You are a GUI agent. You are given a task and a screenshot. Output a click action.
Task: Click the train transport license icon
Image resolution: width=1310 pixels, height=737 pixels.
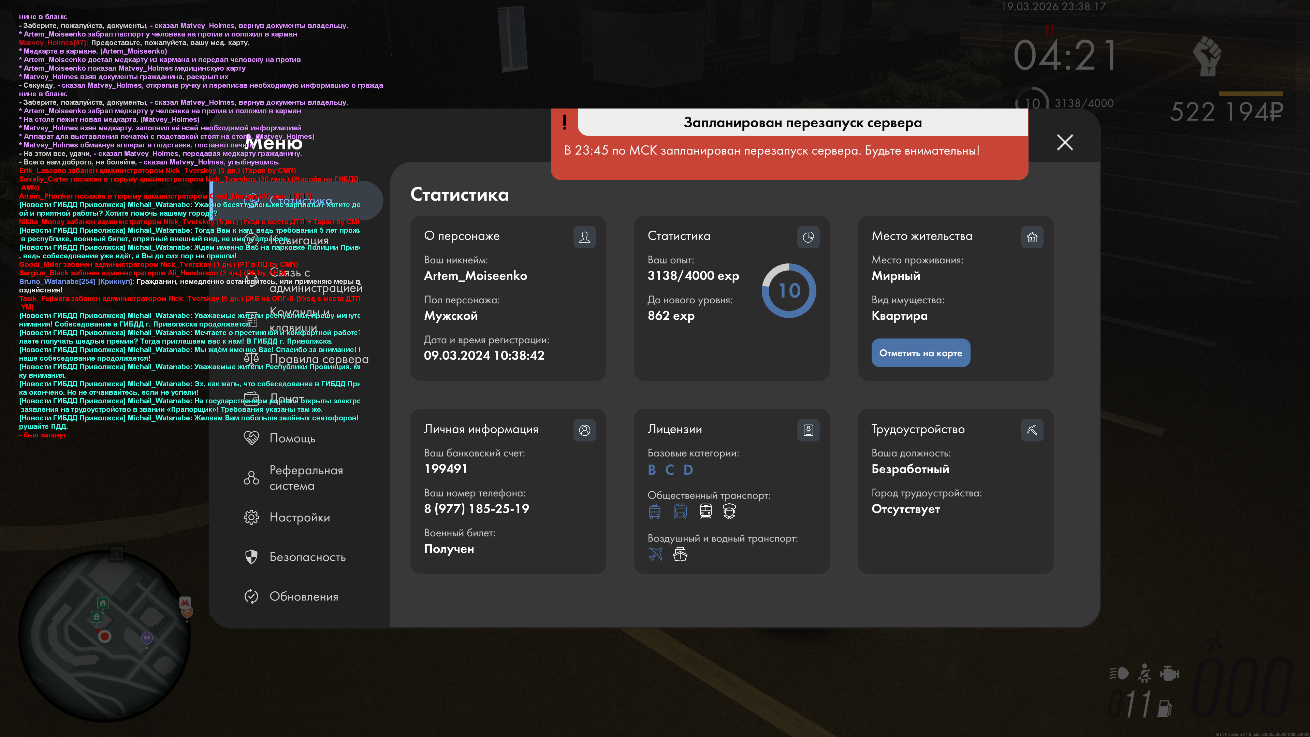click(x=705, y=511)
